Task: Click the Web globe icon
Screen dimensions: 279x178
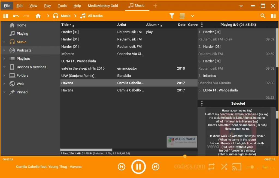Action: (x=12, y=84)
